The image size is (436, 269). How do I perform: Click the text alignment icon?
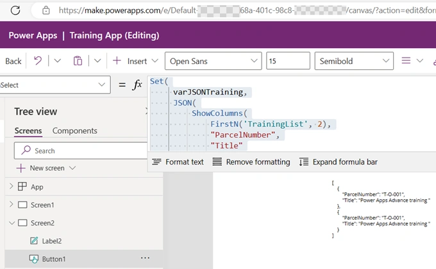point(406,61)
